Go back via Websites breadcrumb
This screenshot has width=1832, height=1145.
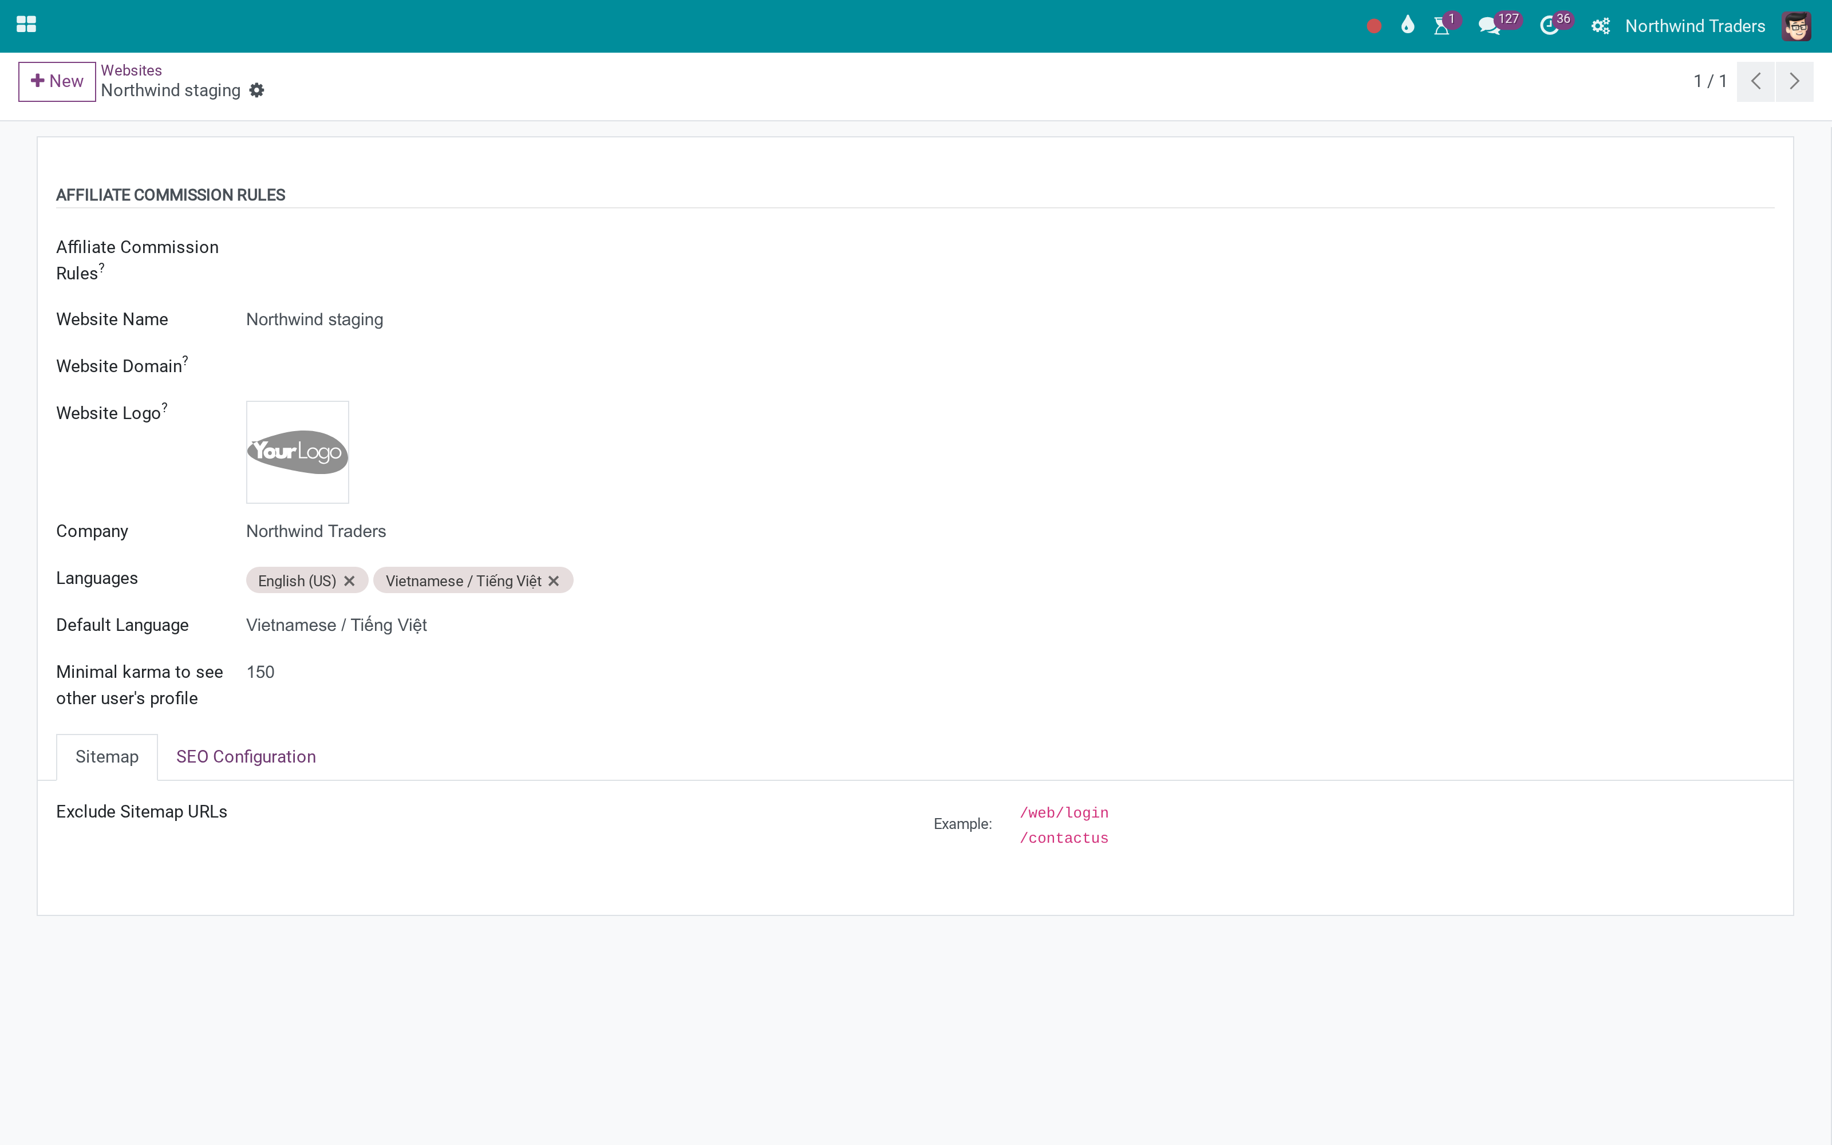pyautogui.click(x=132, y=70)
